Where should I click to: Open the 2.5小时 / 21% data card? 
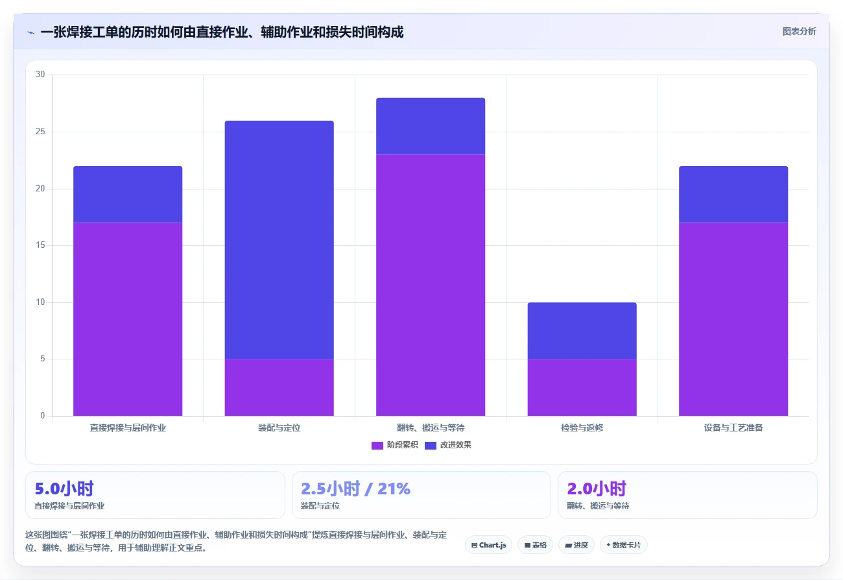coord(421,495)
